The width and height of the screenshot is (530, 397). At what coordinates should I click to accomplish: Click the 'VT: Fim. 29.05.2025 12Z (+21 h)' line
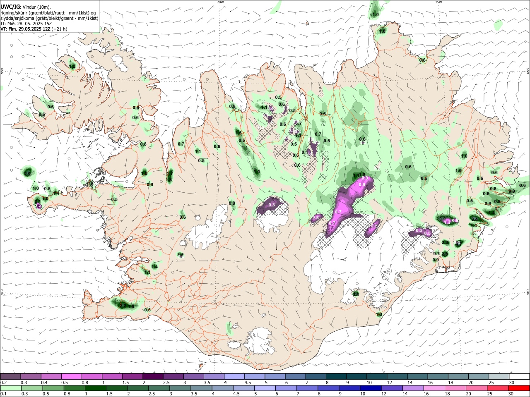[x=34, y=29]
